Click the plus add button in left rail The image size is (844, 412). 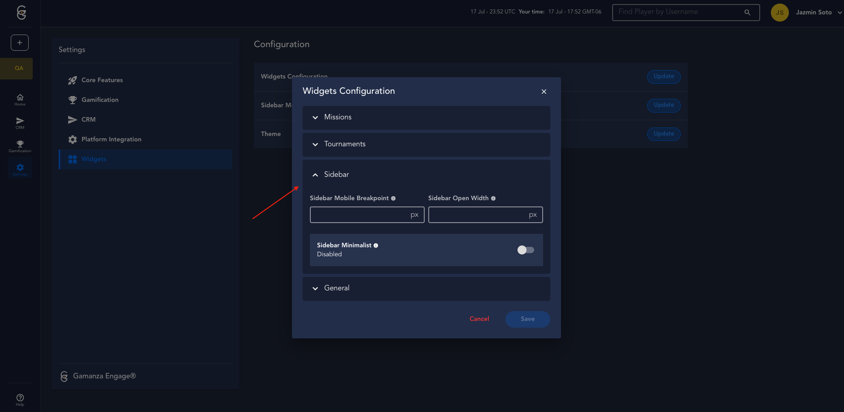click(x=20, y=43)
